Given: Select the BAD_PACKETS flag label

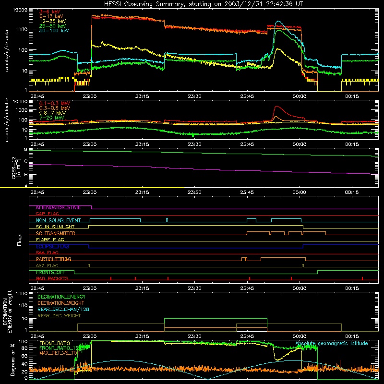Looking at the screenshot, I should click(52, 278).
